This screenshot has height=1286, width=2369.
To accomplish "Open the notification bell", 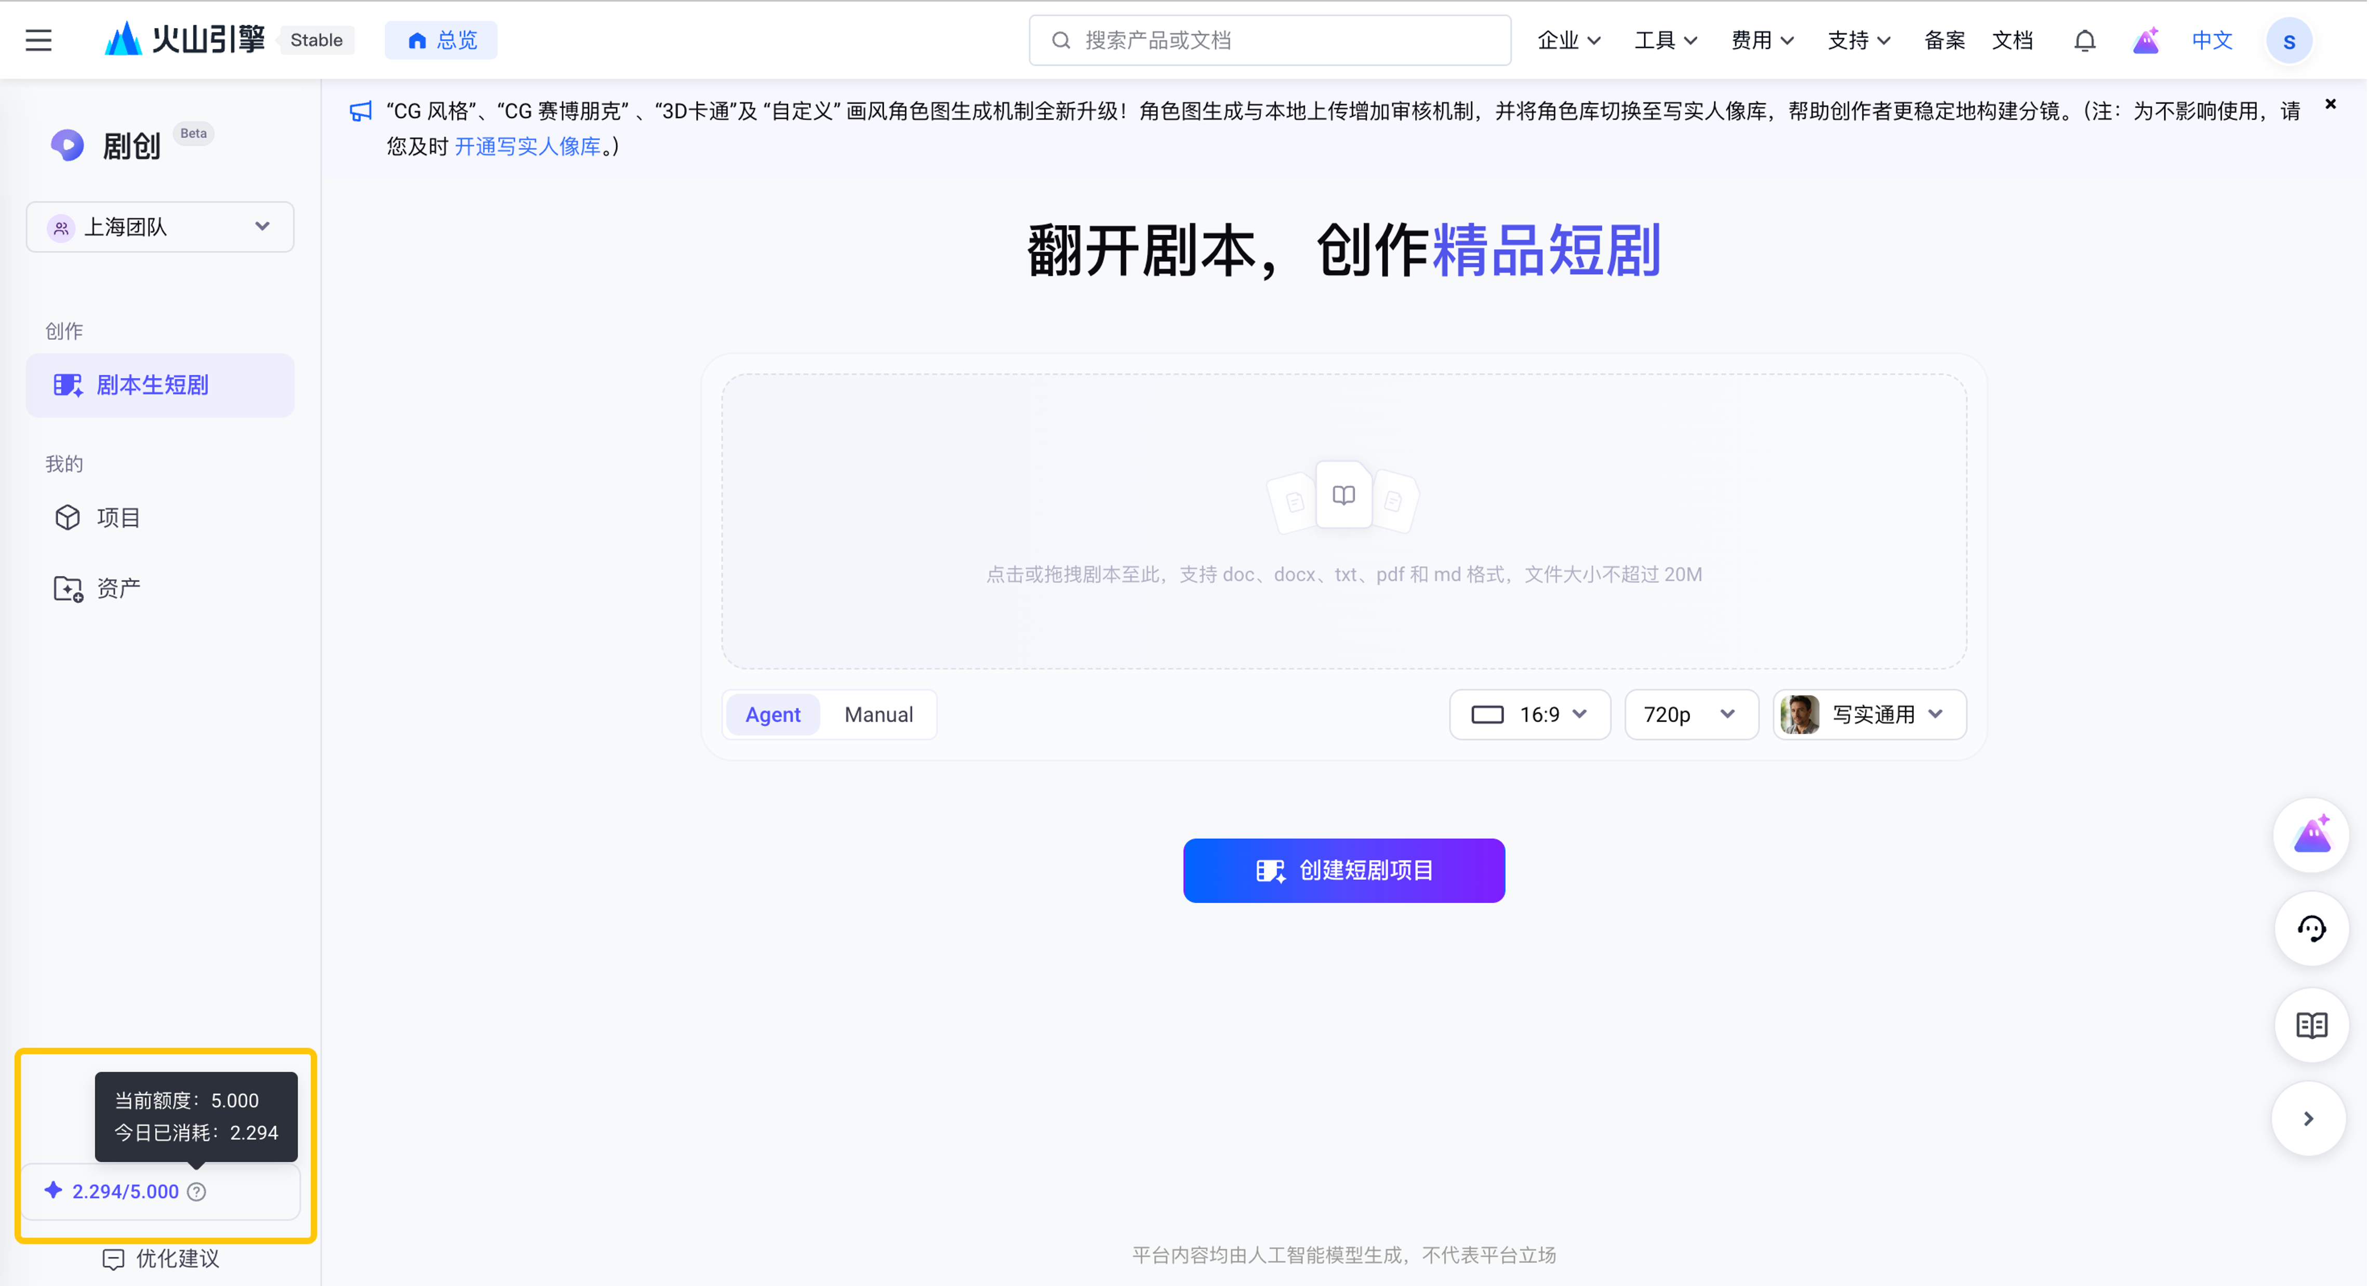I will click(2084, 41).
